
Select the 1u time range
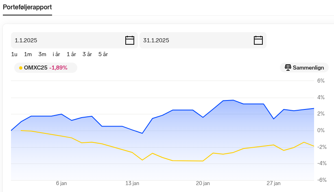pyautogui.click(x=14, y=55)
